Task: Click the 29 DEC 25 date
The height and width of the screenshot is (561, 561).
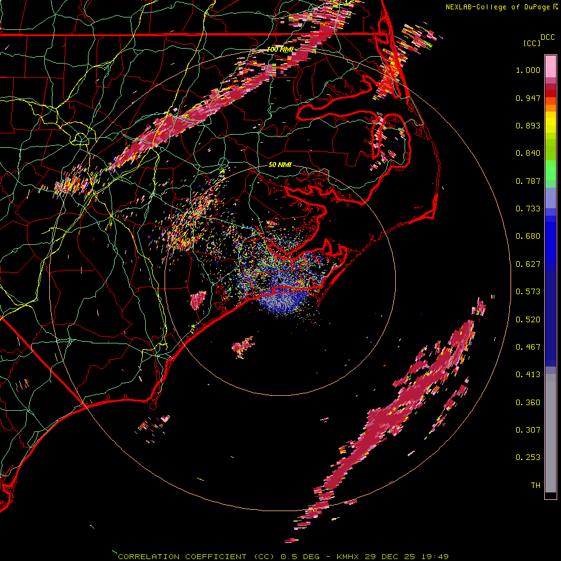Action: click(390, 557)
